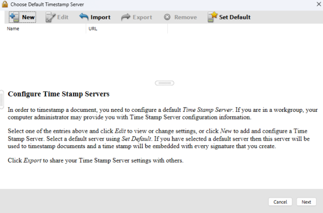Viewport: 323px width, 213px height.
Task: Click the Edit toolbar label
Action: click(x=63, y=17)
